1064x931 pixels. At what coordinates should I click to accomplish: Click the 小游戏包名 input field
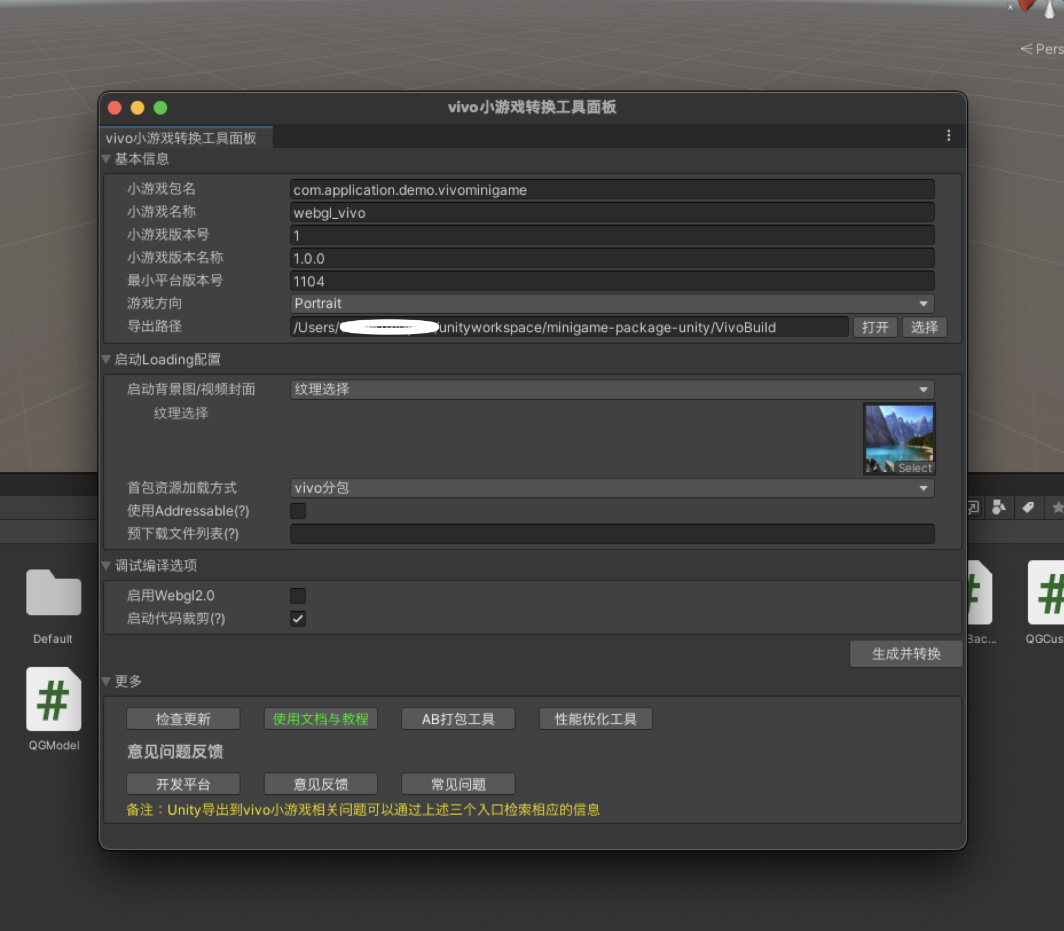(612, 190)
